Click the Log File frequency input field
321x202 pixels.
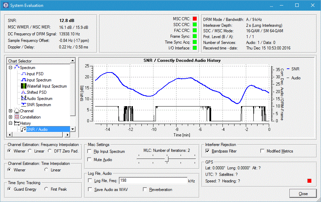pyautogui.click(x=153, y=180)
